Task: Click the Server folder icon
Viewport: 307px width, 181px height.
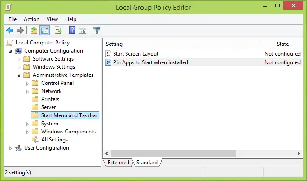Action: pos(35,107)
